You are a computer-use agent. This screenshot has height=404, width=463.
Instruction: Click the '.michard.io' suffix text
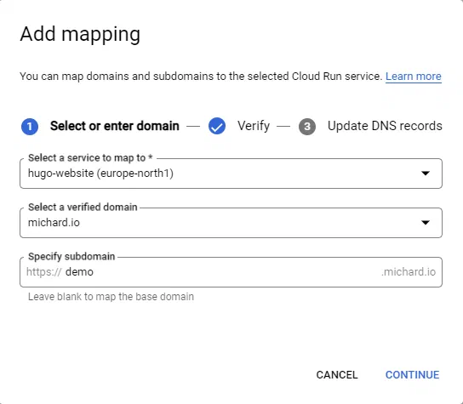coord(409,272)
